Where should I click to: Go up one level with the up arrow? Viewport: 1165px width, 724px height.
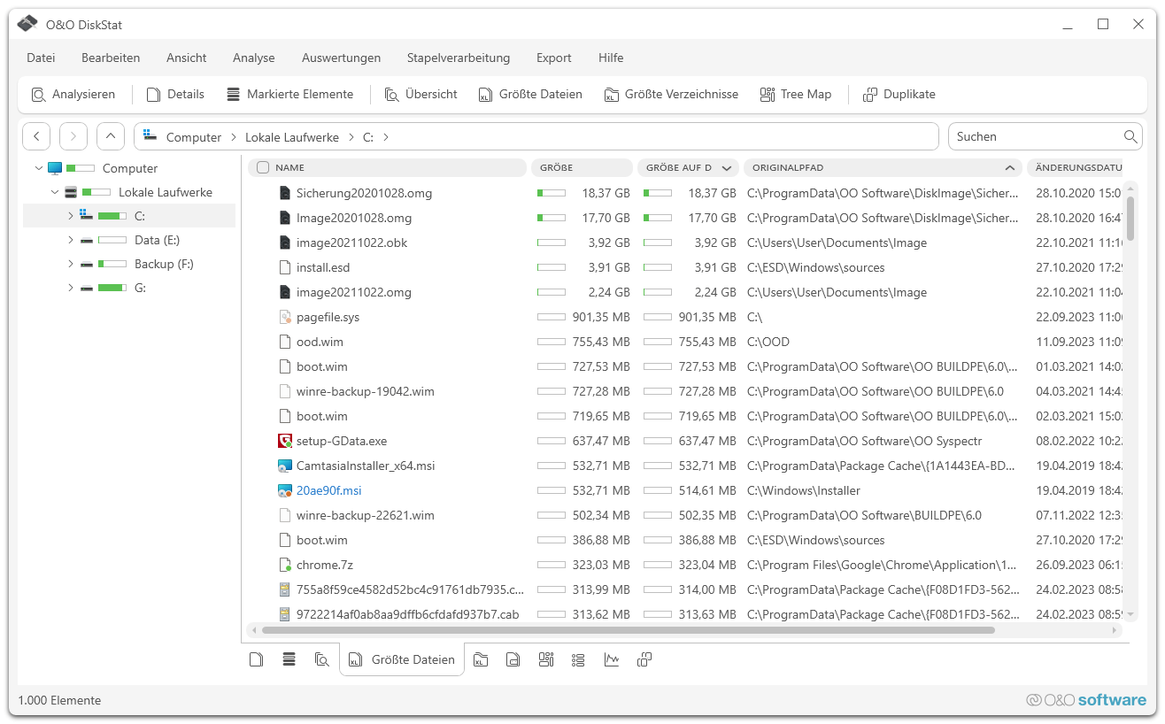pyautogui.click(x=110, y=136)
